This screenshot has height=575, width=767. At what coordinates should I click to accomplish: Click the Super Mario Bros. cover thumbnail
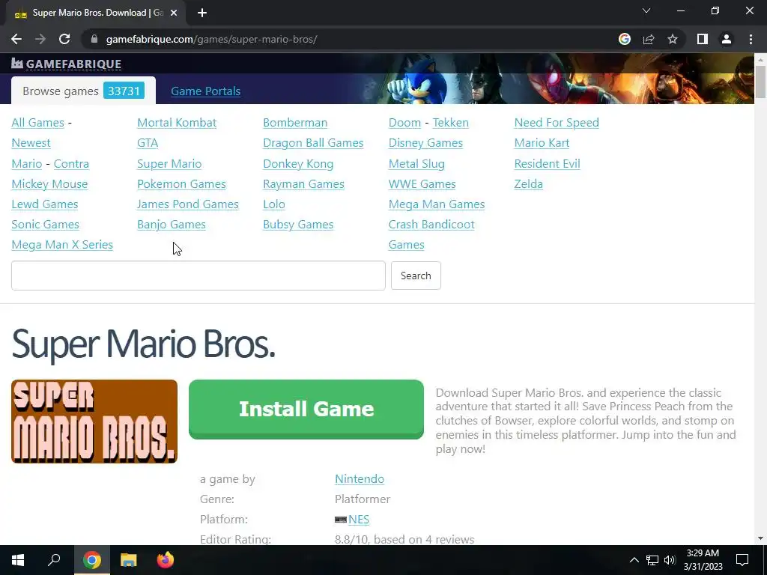pyautogui.click(x=94, y=422)
